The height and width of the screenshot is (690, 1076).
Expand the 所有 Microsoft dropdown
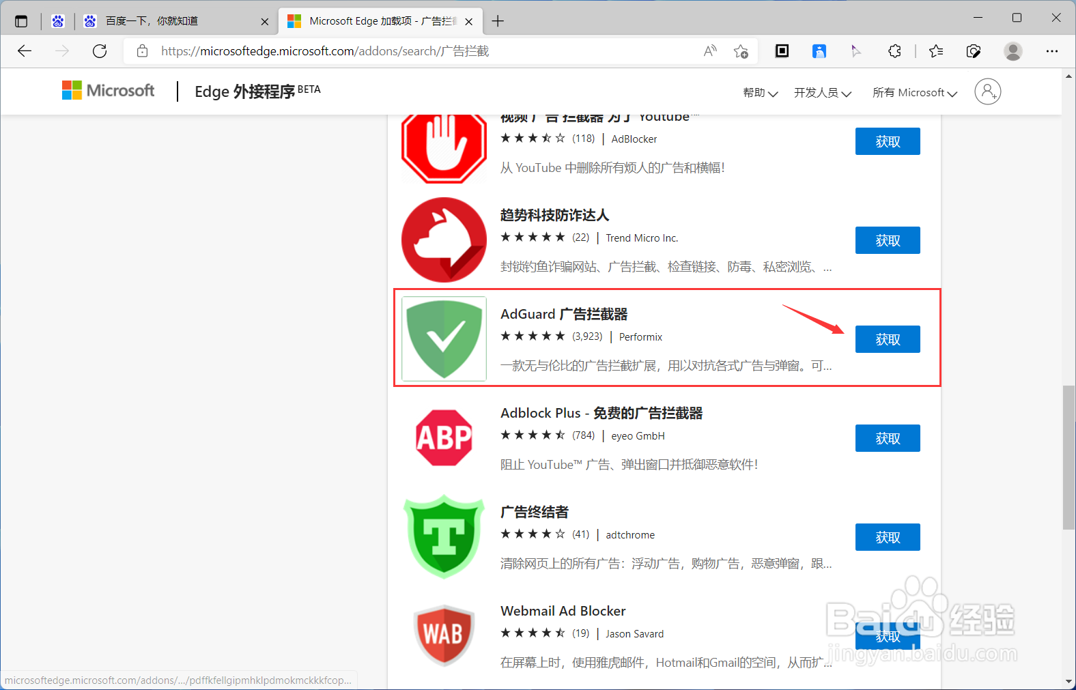915,93
